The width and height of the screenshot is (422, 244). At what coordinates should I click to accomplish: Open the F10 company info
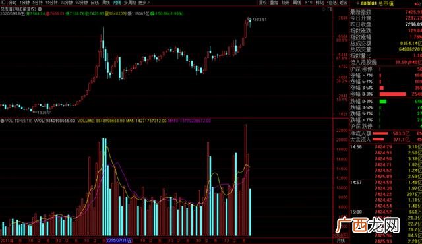click(309, 3)
